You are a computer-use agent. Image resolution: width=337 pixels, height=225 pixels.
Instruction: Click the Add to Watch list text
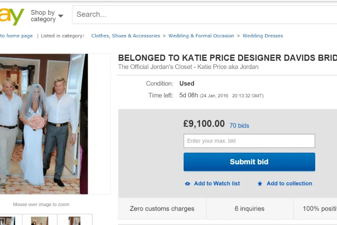coord(217,184)
